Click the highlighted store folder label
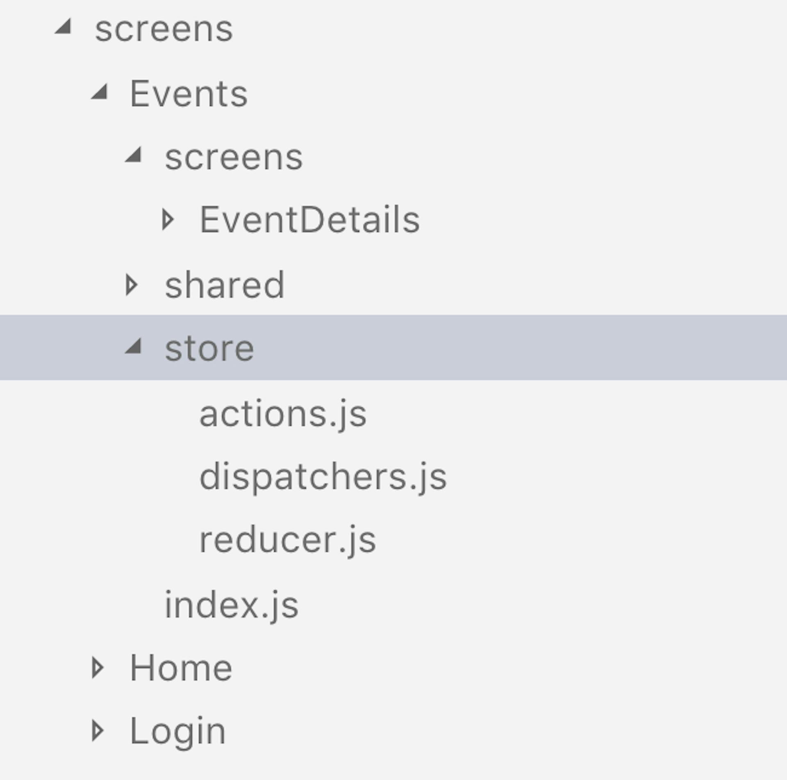The width and height of the screenshot is (787, 780). coord(209,349)
